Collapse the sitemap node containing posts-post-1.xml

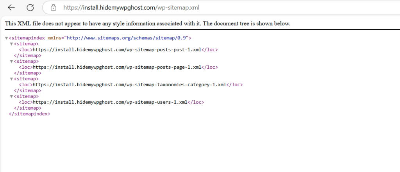[11, 44]
